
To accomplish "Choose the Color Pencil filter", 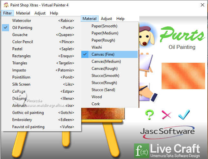I will (41, 42).
